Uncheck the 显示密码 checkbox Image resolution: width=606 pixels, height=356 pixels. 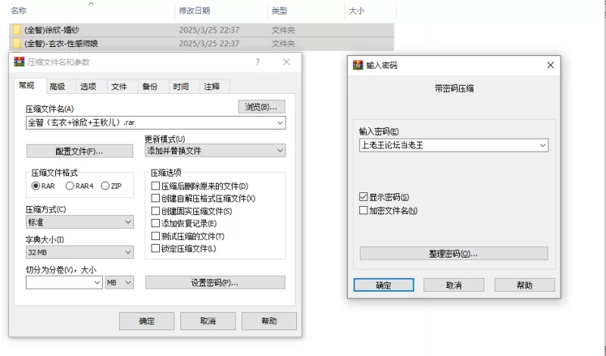pos(364,198)
